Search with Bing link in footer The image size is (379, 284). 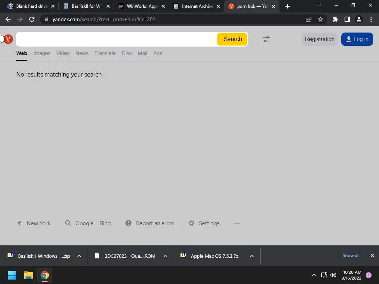(105, 223)
